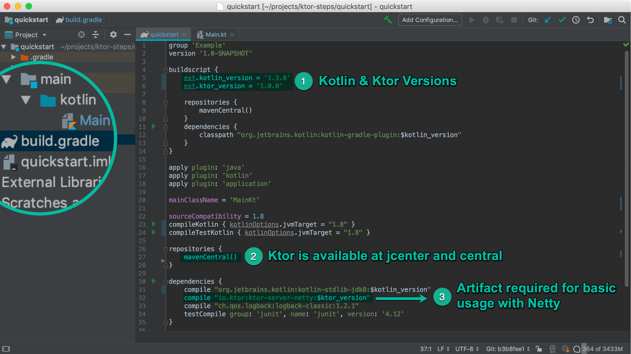Fold the inner dependencies block at line 11
631x354 pixels.
[x=166, y=127]
